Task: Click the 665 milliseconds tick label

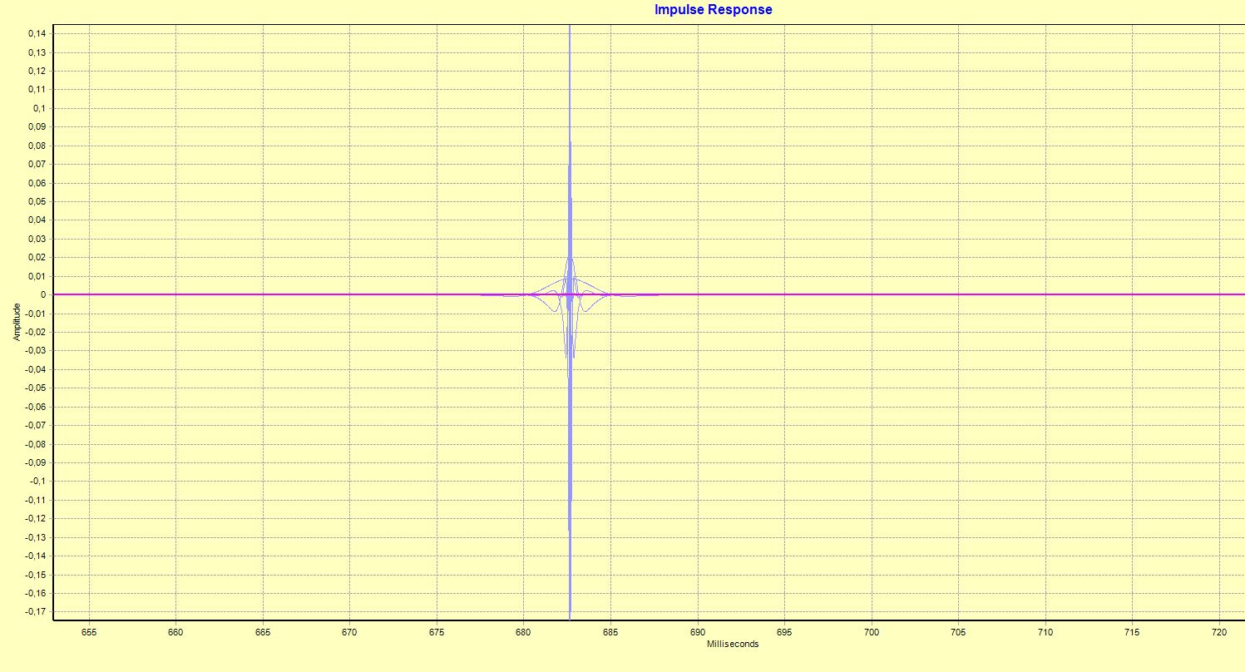Action: point(263,631)
